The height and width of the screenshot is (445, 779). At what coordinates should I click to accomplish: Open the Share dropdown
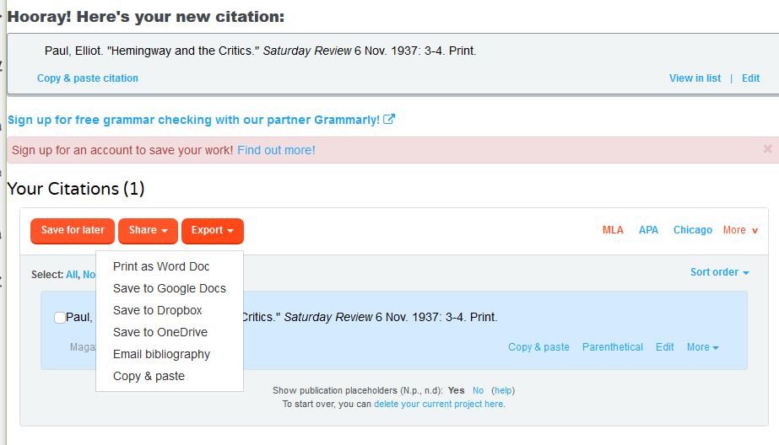coord(148,230)
